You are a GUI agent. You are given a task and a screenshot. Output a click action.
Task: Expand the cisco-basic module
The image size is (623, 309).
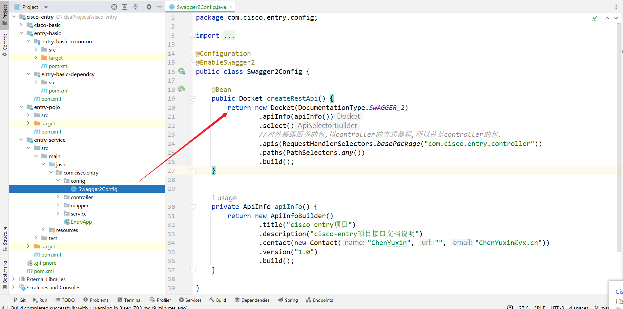click(x=21, y=25)
